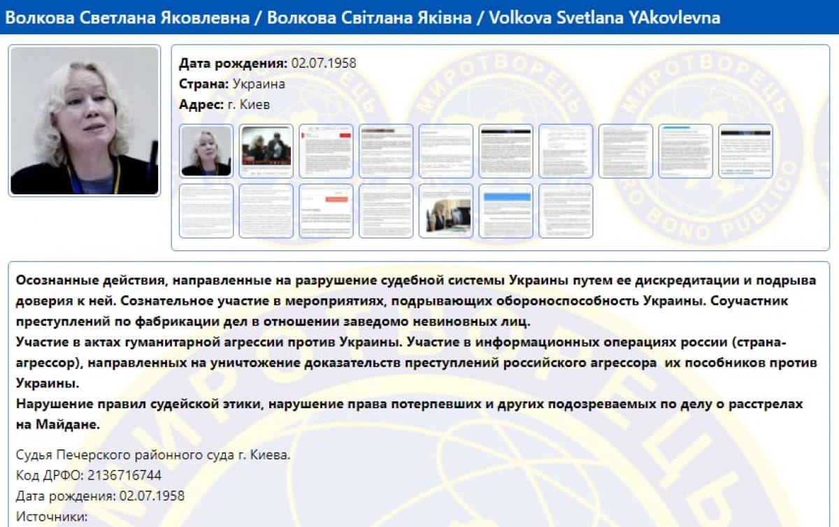Viewport: 839px width, 527px height.
Task: Click the 'Источники:' label
Action: 52,517
